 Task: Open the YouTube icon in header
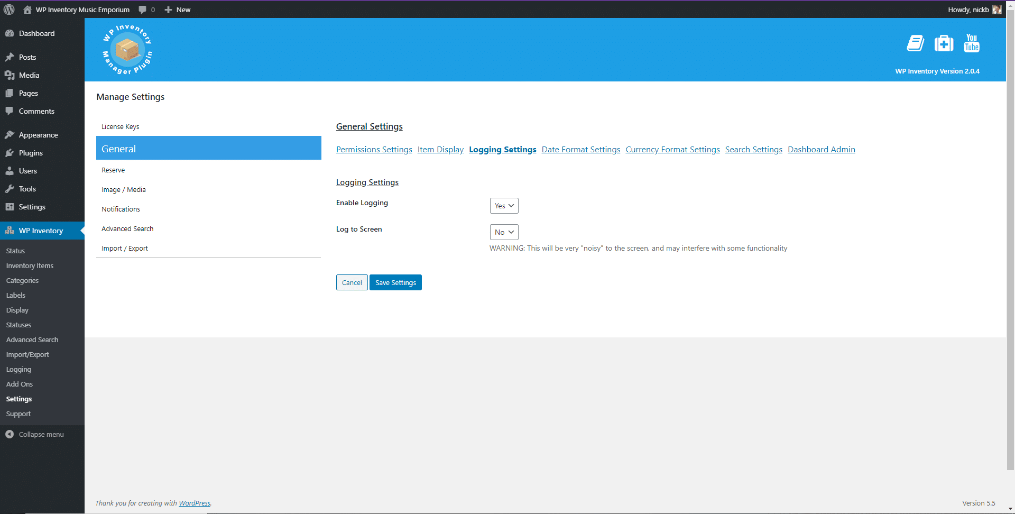[972, 43]
